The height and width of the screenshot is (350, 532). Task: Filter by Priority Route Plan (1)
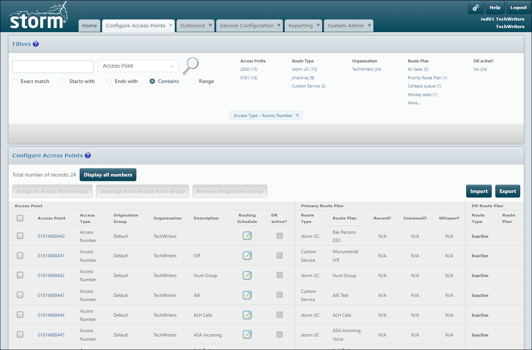(427, 78)
